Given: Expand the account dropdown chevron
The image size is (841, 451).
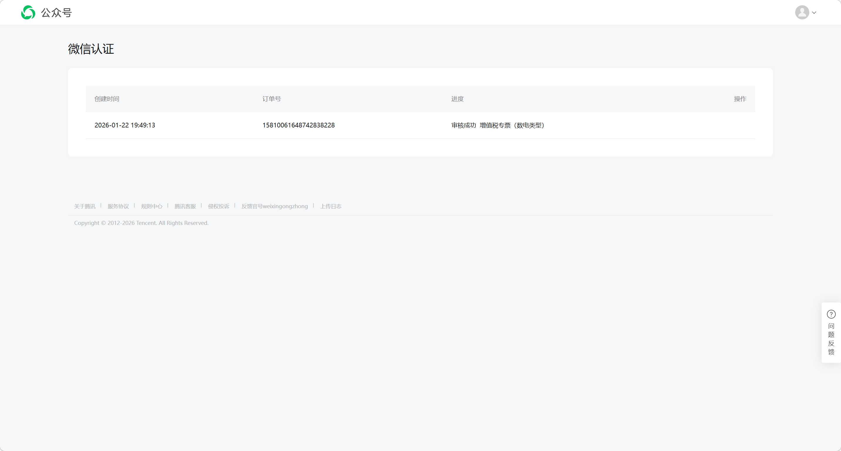Looking at the screenshot, I should tap(814, 13).
